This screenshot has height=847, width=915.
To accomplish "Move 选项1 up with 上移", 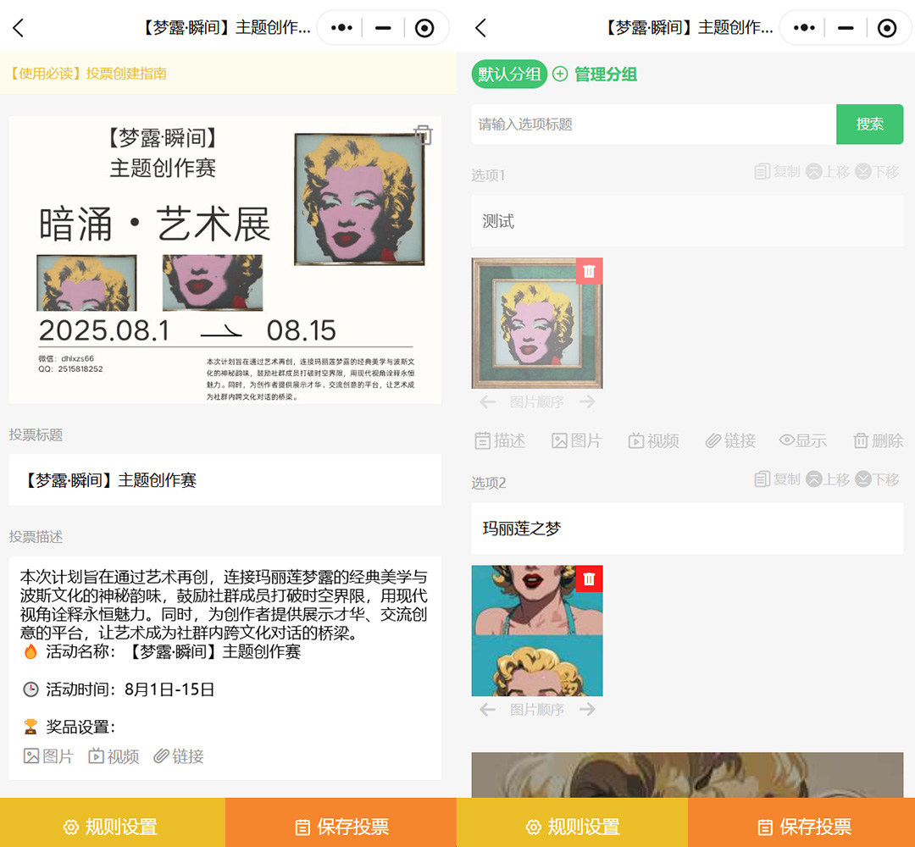I will click(x=828, y=171).
